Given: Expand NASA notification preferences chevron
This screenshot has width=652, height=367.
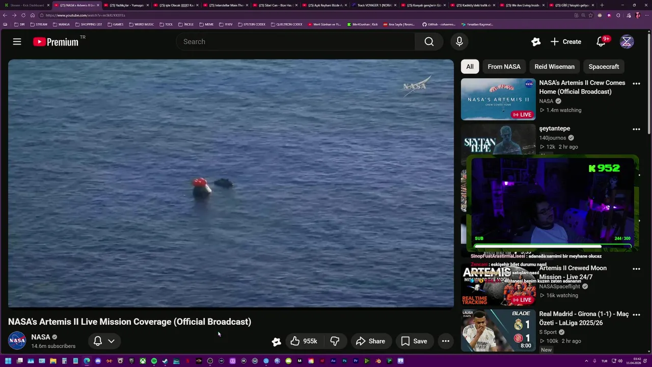Looking at the screenshot, I should pyautogui.click(x=111, y=341).
